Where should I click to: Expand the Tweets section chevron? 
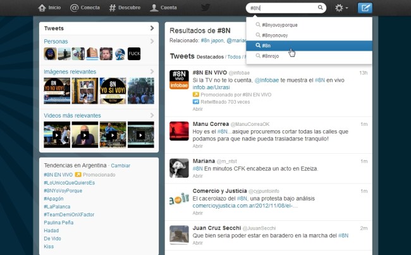[x=152, y=28]
